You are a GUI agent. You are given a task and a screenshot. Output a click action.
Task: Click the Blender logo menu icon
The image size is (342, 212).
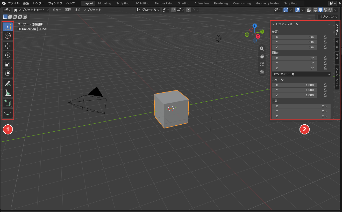(x=4, y=3)
